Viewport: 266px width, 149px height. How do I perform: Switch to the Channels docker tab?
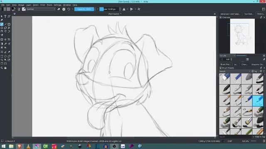pyautogui.click(x=244, y=65)
